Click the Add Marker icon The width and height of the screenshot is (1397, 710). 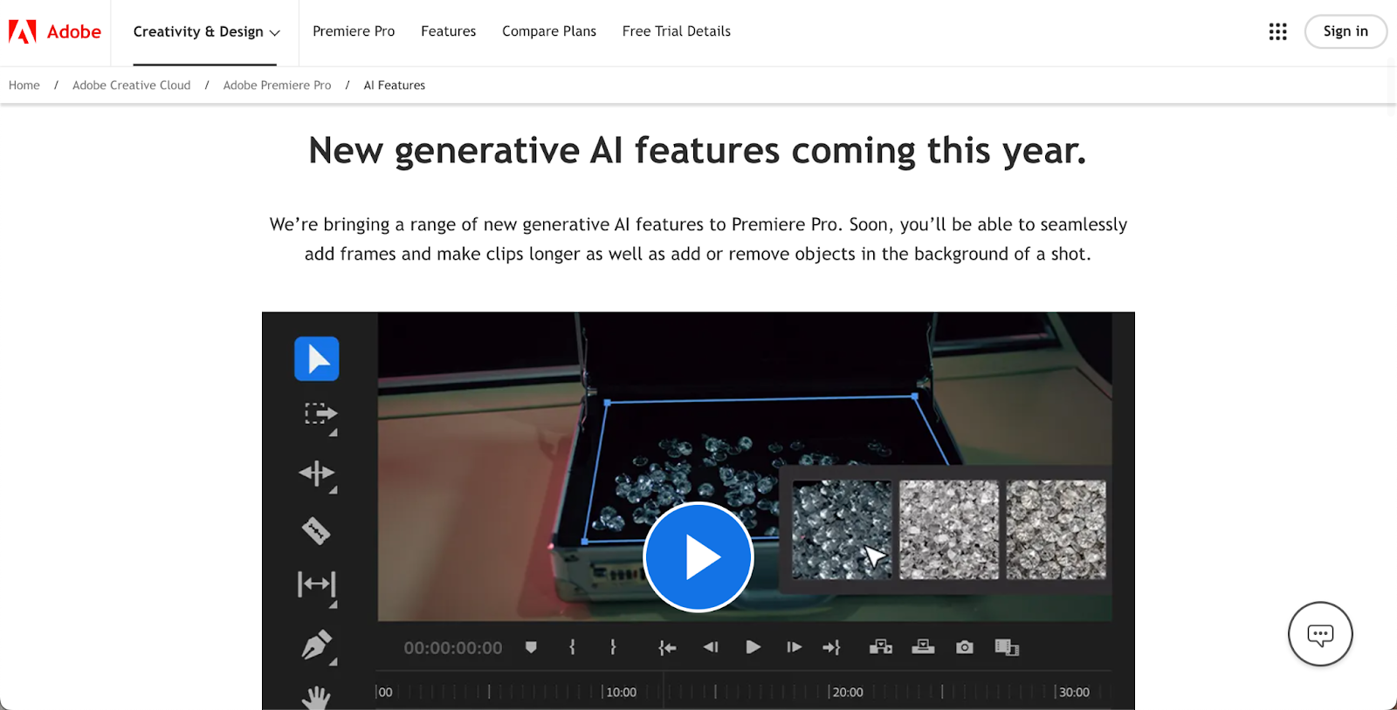pos(531,647)
